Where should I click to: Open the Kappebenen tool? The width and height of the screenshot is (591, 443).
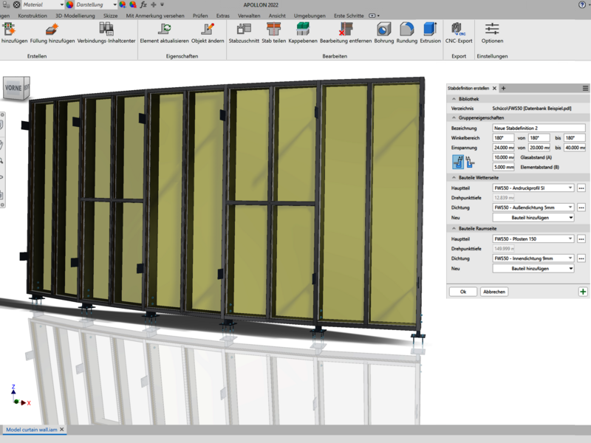[303, 30]
